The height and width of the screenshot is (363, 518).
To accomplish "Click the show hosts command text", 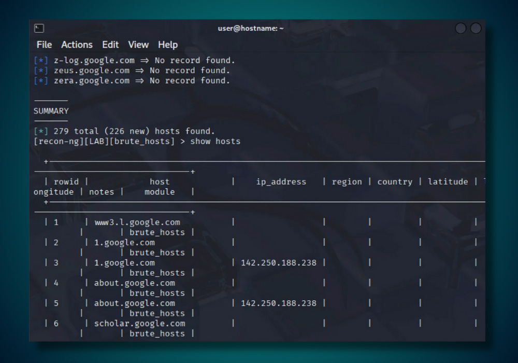I will click(215, 142).
